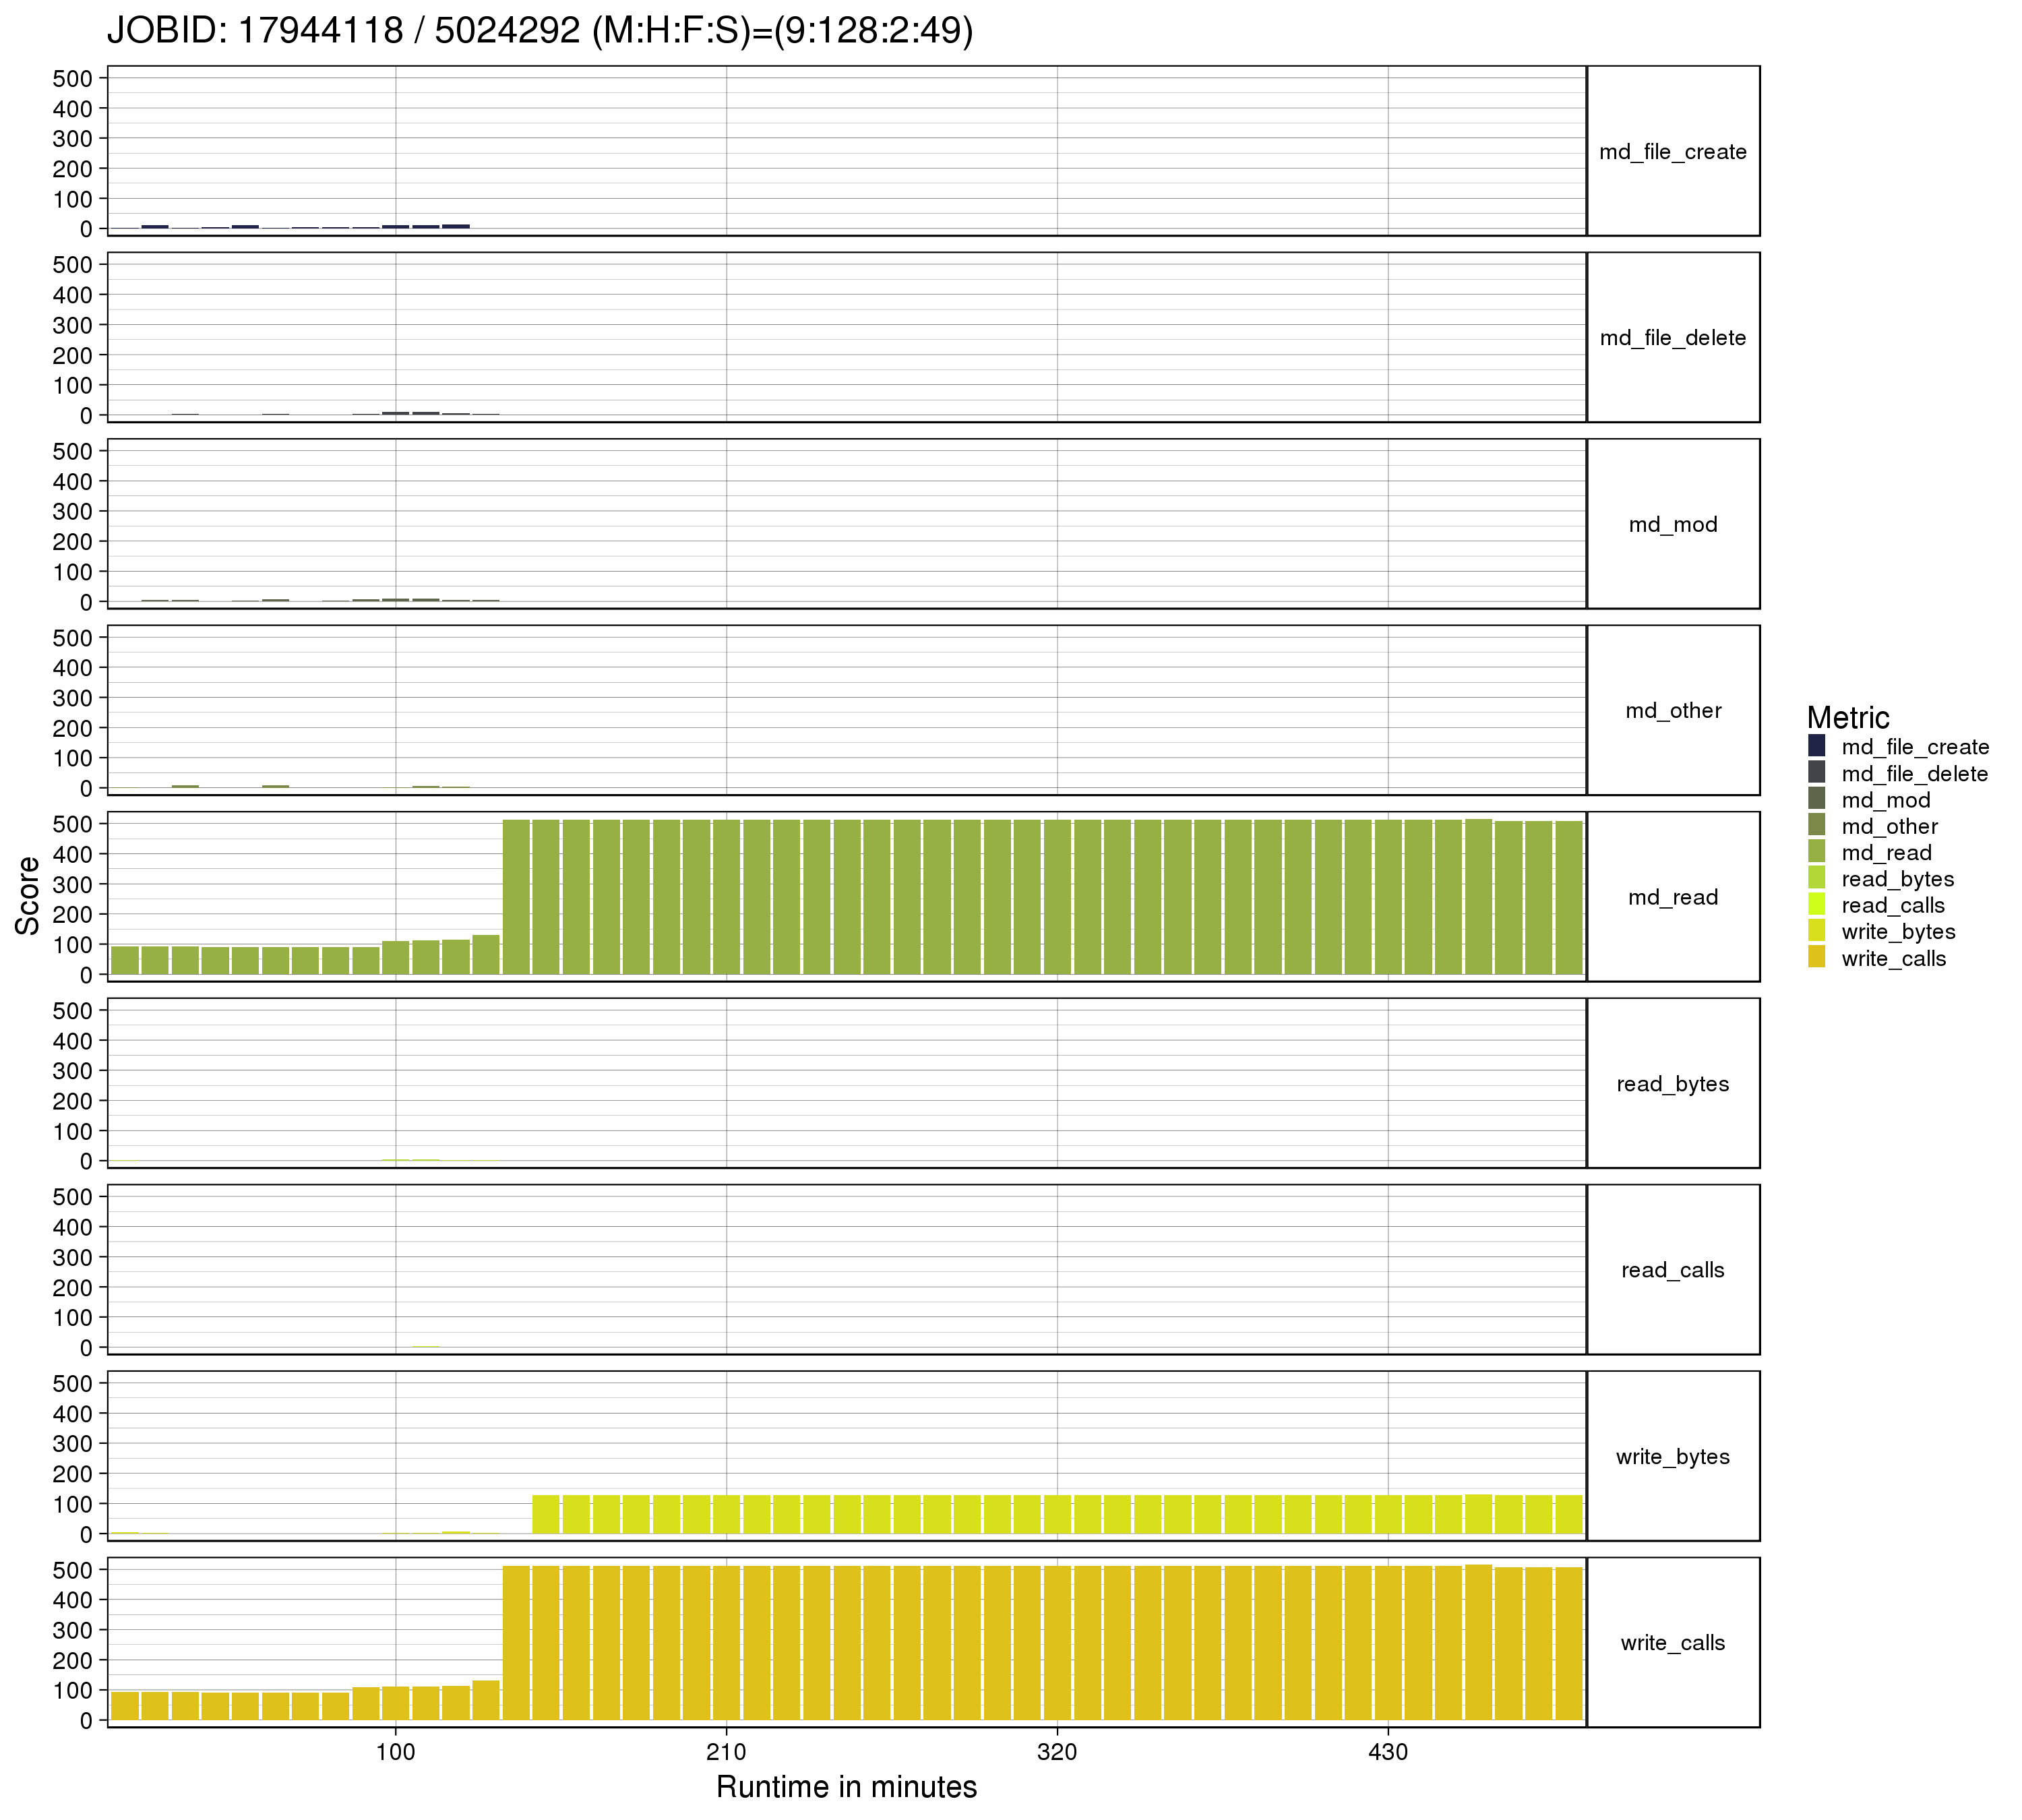Click the 320 tick on the x-axis

click(1057, 1752)
